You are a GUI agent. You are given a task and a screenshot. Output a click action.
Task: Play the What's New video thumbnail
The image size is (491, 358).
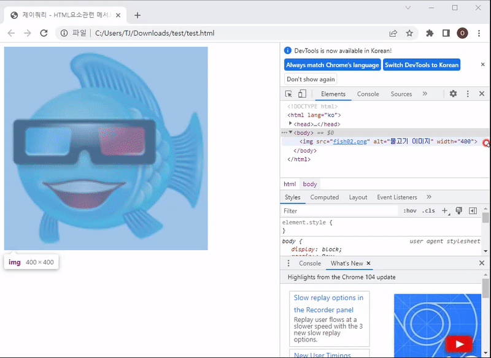click(459, 344)
